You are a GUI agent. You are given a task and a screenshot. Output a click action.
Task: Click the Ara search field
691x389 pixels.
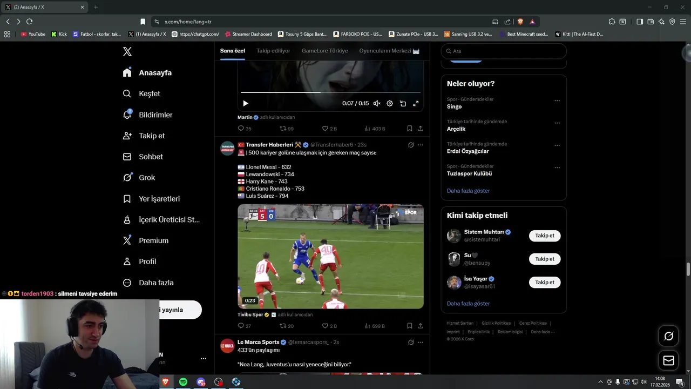tap(504, 51)
